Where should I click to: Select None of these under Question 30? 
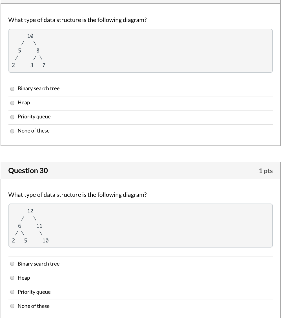tap(12, 306)
